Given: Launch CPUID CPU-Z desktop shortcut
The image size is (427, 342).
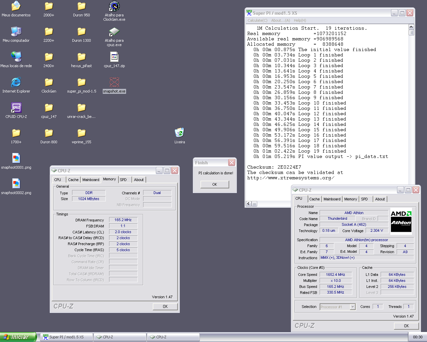Looking at the screenshot, I should point(16,111).
